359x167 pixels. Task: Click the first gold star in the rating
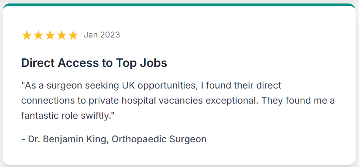[27, 35]
